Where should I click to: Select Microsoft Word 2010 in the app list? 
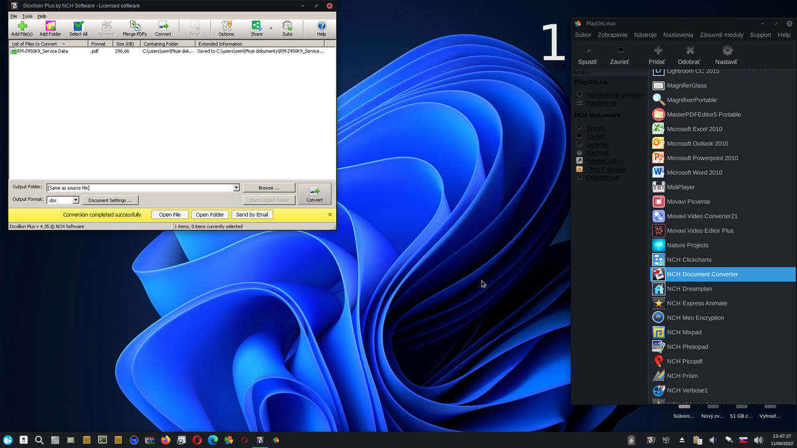[723, 172]
